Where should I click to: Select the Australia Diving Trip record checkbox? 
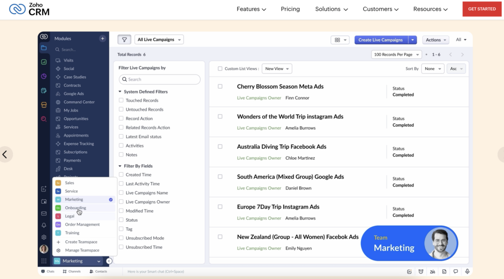(x=220, y=146)
